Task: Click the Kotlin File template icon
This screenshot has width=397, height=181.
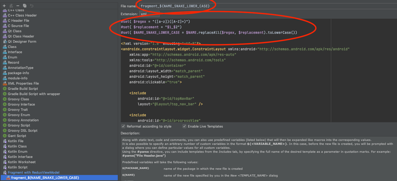Action: pos(5,141)
